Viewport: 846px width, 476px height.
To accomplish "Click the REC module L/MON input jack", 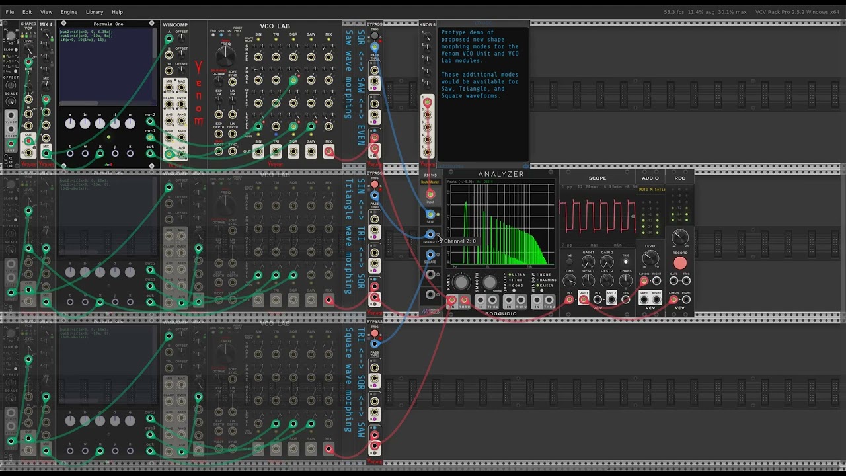I will [x=673, y=299].
